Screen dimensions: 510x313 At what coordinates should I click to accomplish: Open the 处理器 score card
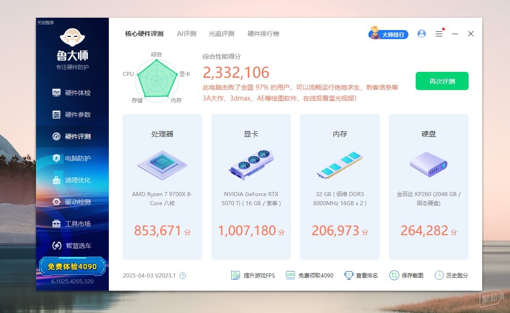(162, 187)
